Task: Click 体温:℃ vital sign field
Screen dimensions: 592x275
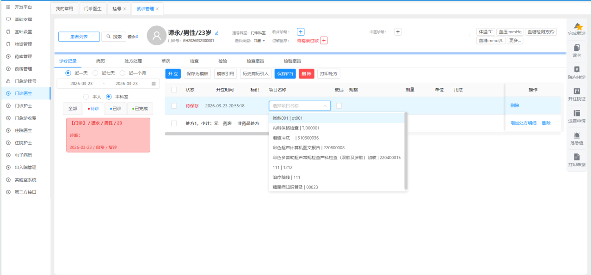Action: coord(485,32)
